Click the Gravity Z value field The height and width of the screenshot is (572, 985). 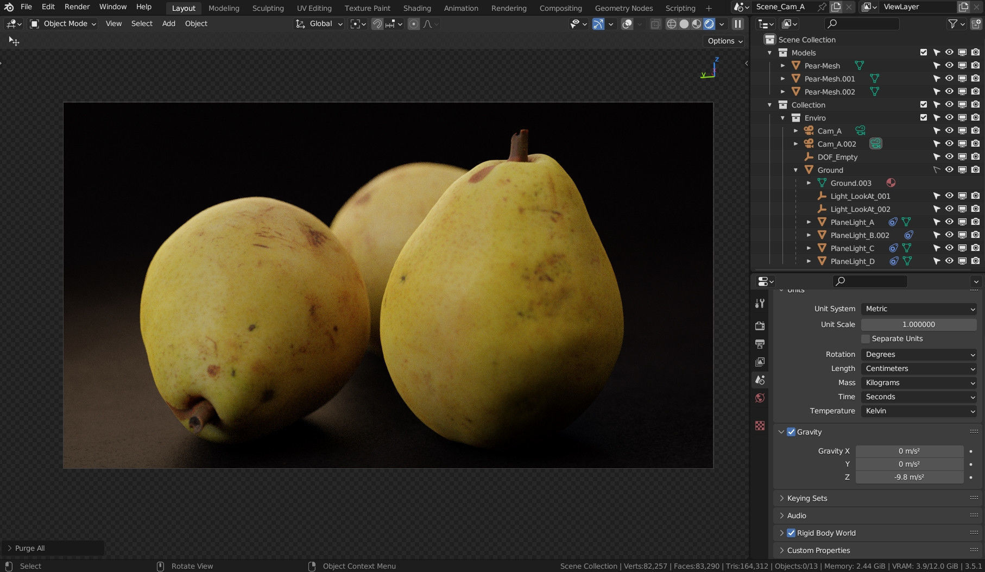(x=910, y=477)
